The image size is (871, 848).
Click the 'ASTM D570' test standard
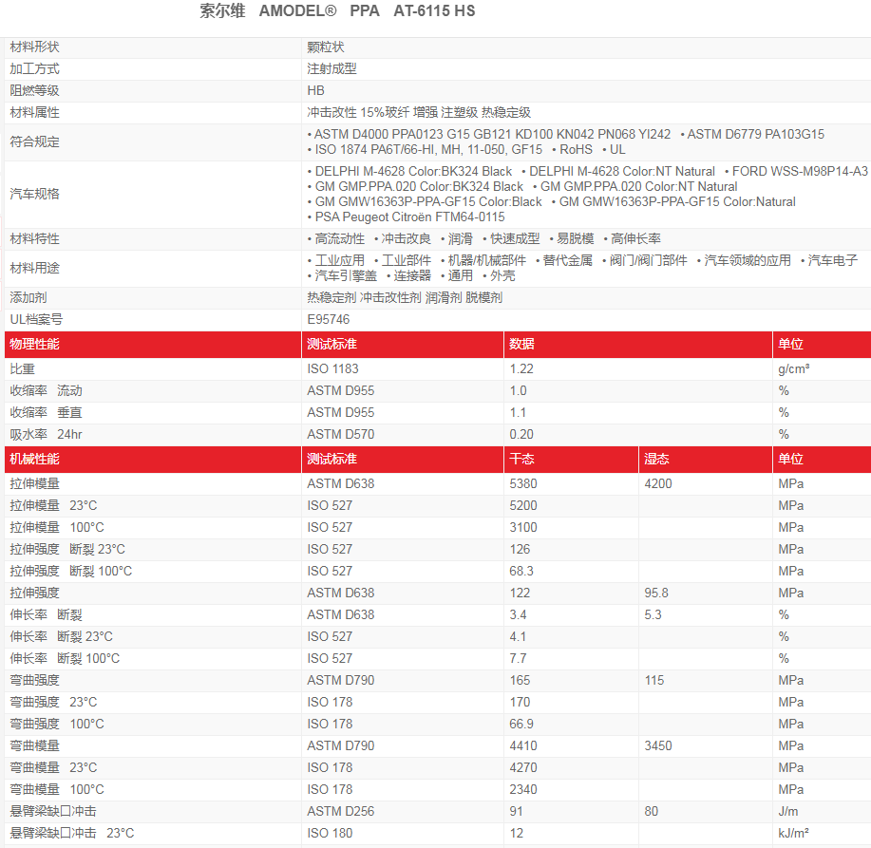(340, 435)
